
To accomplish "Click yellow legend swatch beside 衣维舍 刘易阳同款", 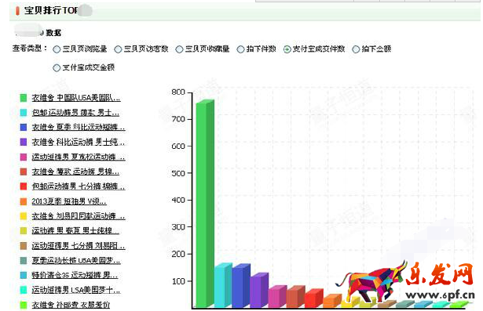I will (24, 216).
